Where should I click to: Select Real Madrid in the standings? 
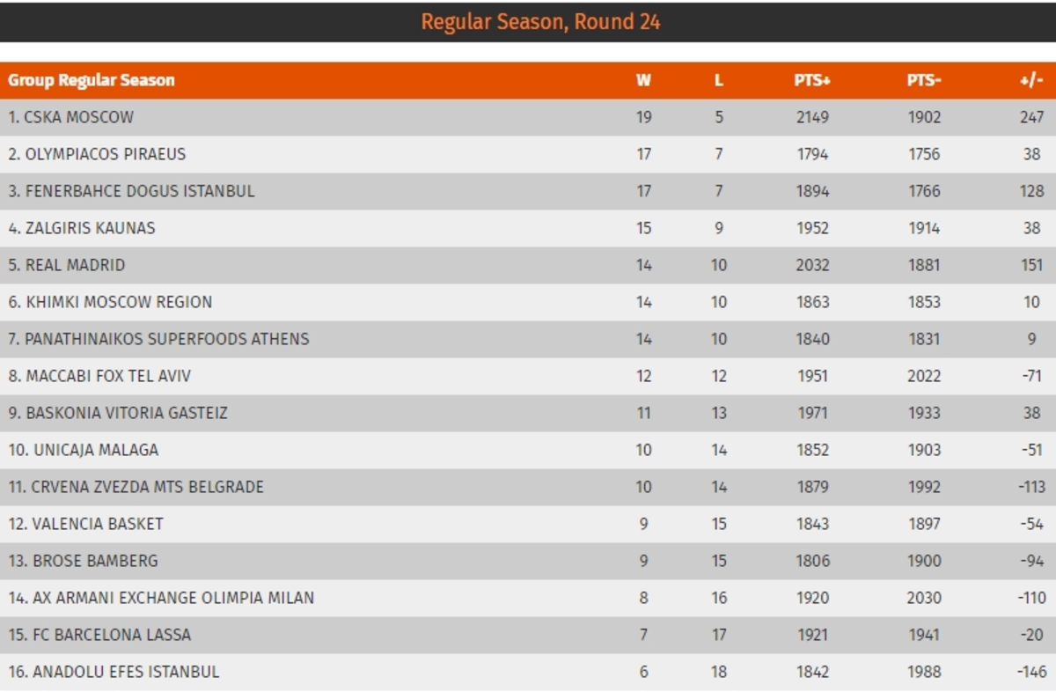pos(66,265)
